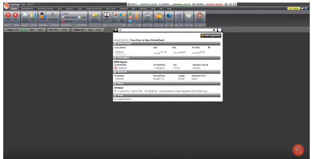Viewport: 313px width, 159px height.
Task: Open the Feel It Say It dropdown
Action: [x=114, y=17]
